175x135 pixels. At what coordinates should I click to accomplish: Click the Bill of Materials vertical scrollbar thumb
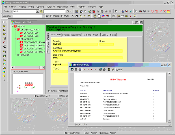[x=169, y=84]
